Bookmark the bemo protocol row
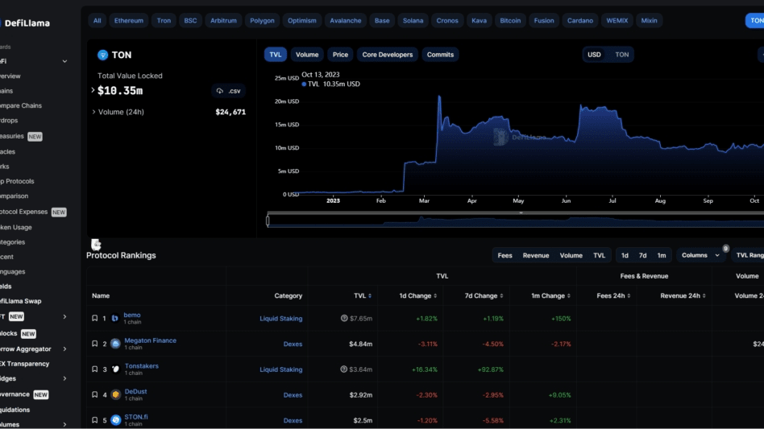 tap(94, 318)
